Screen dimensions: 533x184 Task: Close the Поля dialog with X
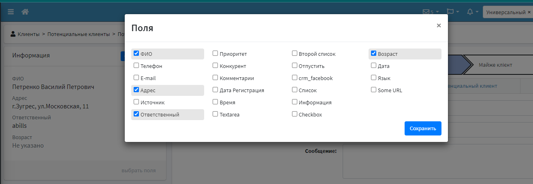tap(439, 25)
